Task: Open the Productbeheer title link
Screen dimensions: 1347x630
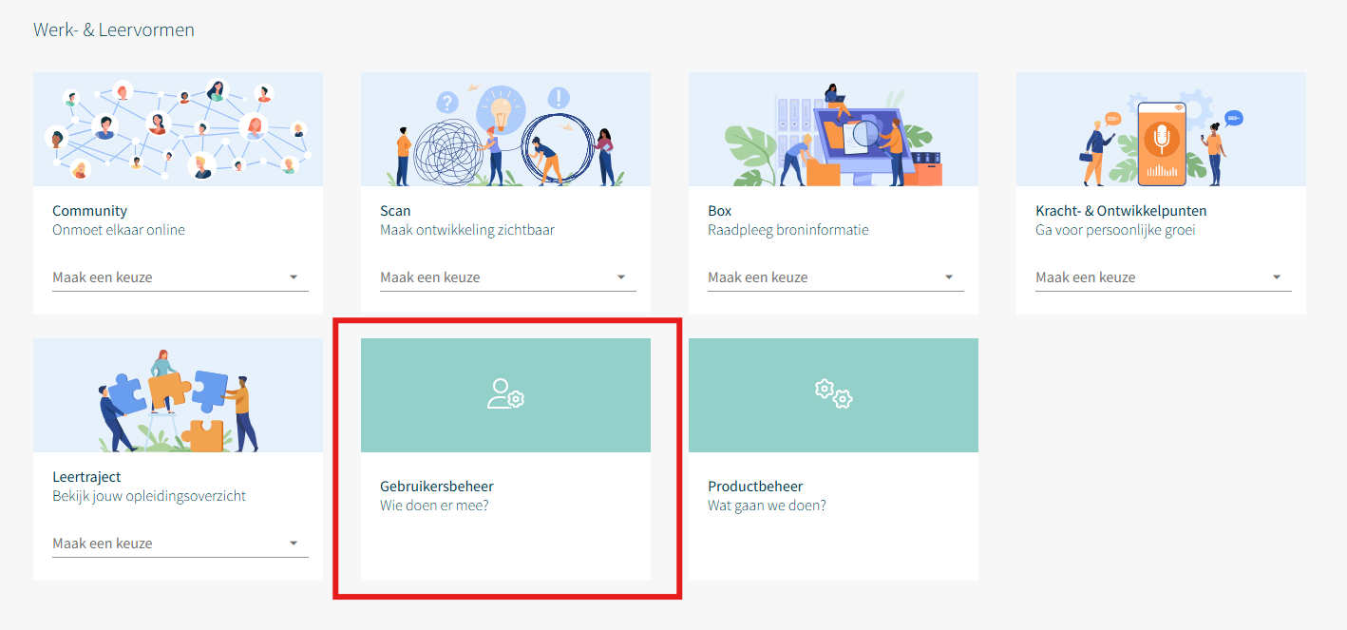Action: pos(755,487)
